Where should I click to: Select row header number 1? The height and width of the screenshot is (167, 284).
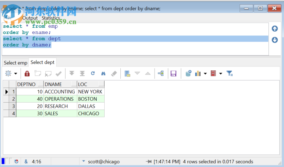pos(13,92)
